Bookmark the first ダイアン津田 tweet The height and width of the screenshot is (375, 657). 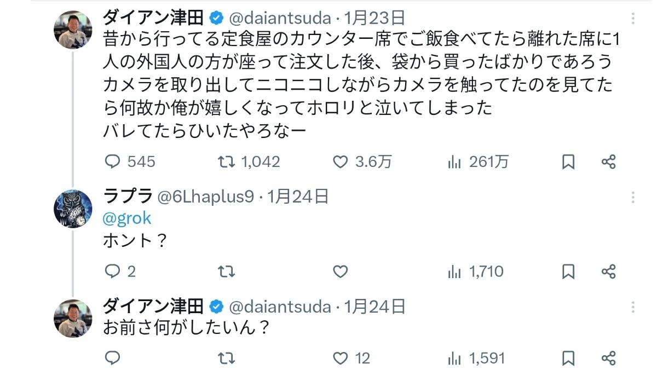568,161
